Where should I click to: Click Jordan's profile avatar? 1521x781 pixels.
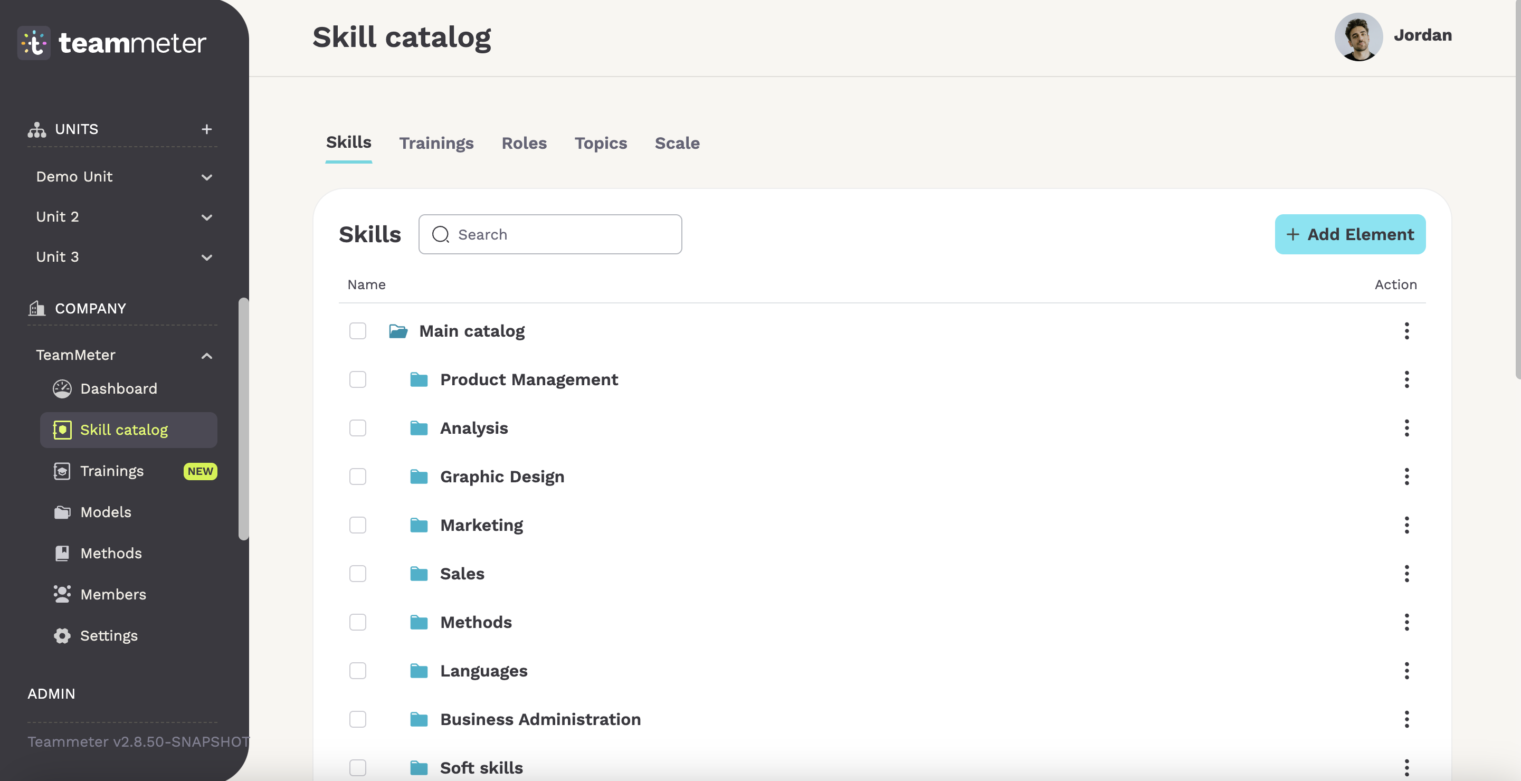pos(1358,36)
